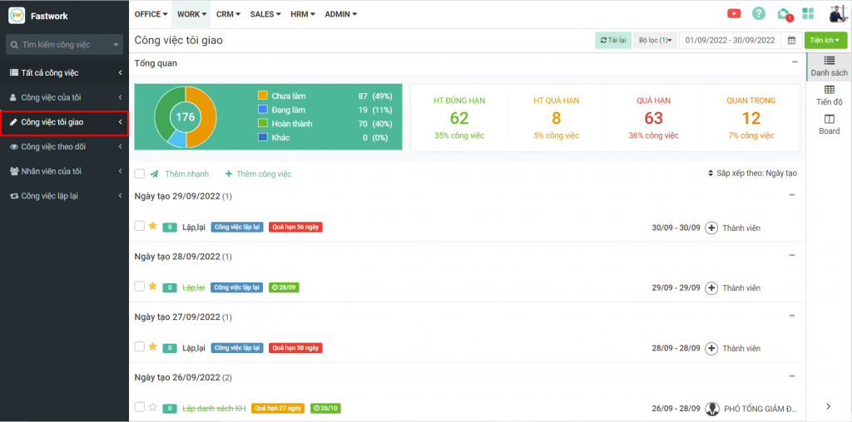Image resolution: width=852 pixels, height=422 pixels.
Task: Open the notifications icon with red badge
Action: click(x=783, y=13)
